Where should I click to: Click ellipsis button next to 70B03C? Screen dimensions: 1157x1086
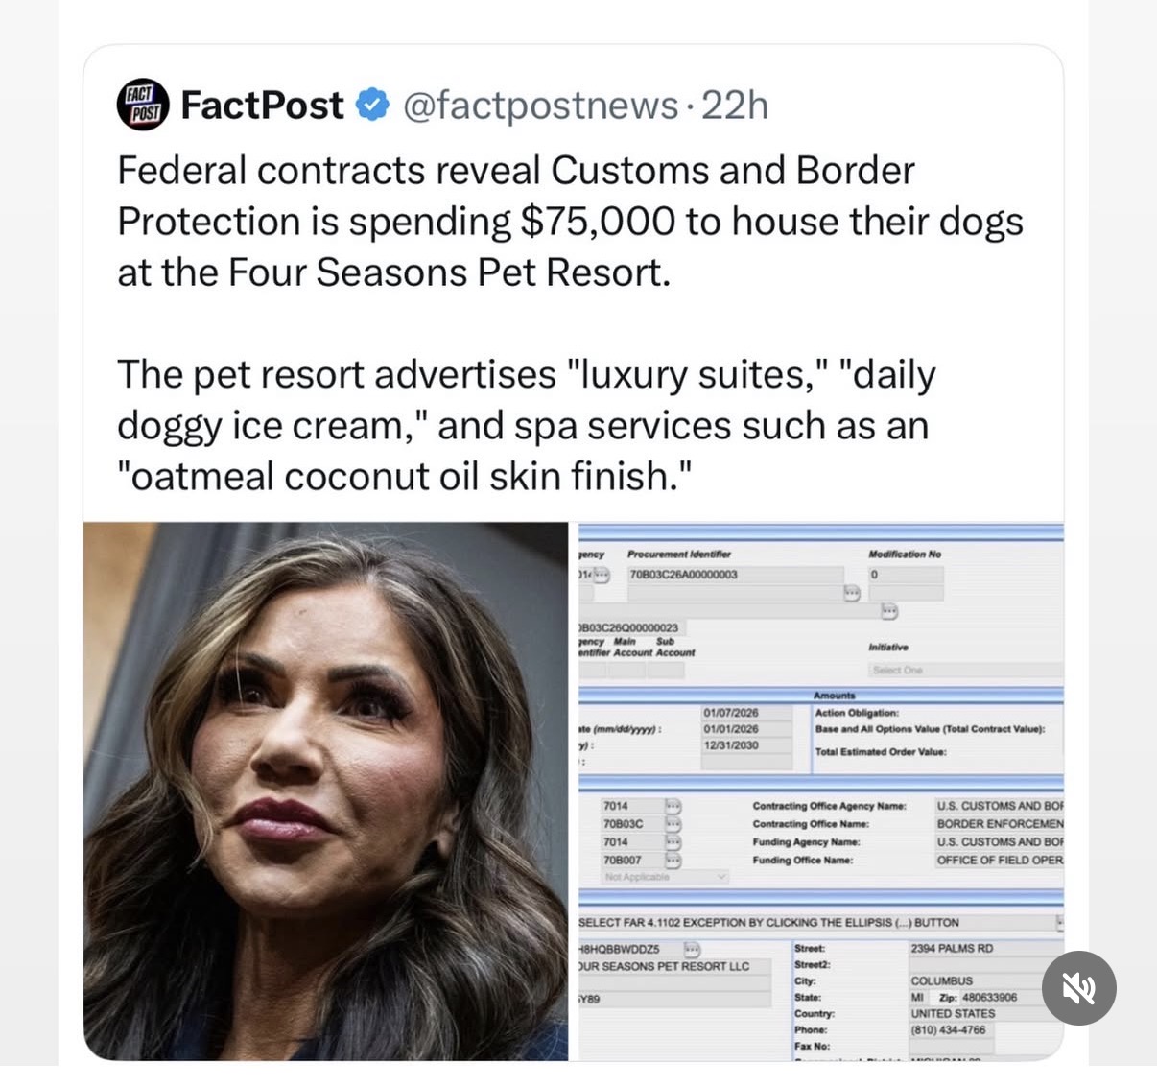point(673,824)
